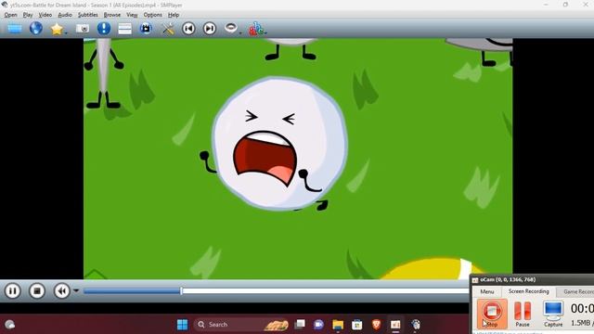594x334 pixels.
Task: Rewind the video with the rewind button
Action: pos(62,290)
